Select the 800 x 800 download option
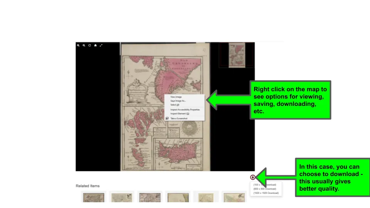Image resolution: width=370 pixels, height=208 pixels. pyautogui.click(x=265, y=189)
